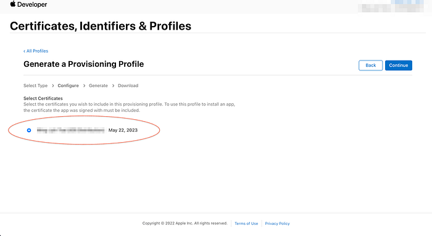The image size is (432, 236).
Task: Click the blurred certificate name label
Action: tap(71, 130)
